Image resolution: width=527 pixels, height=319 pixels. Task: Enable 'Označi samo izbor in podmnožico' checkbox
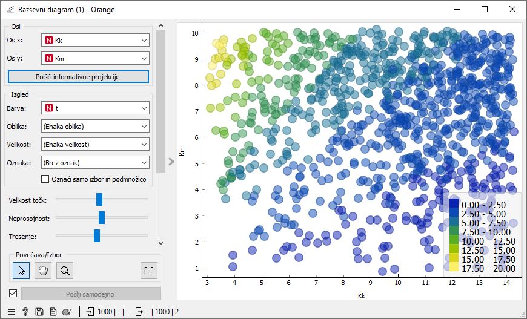click(45, 179)
